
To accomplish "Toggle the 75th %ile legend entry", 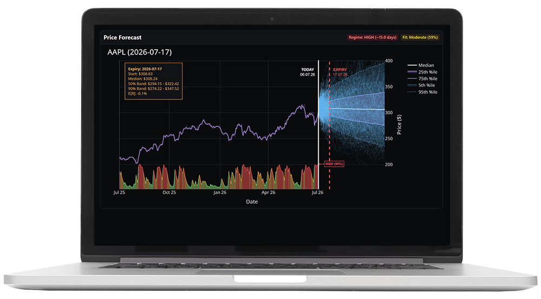I will click(x=423, y=78).
